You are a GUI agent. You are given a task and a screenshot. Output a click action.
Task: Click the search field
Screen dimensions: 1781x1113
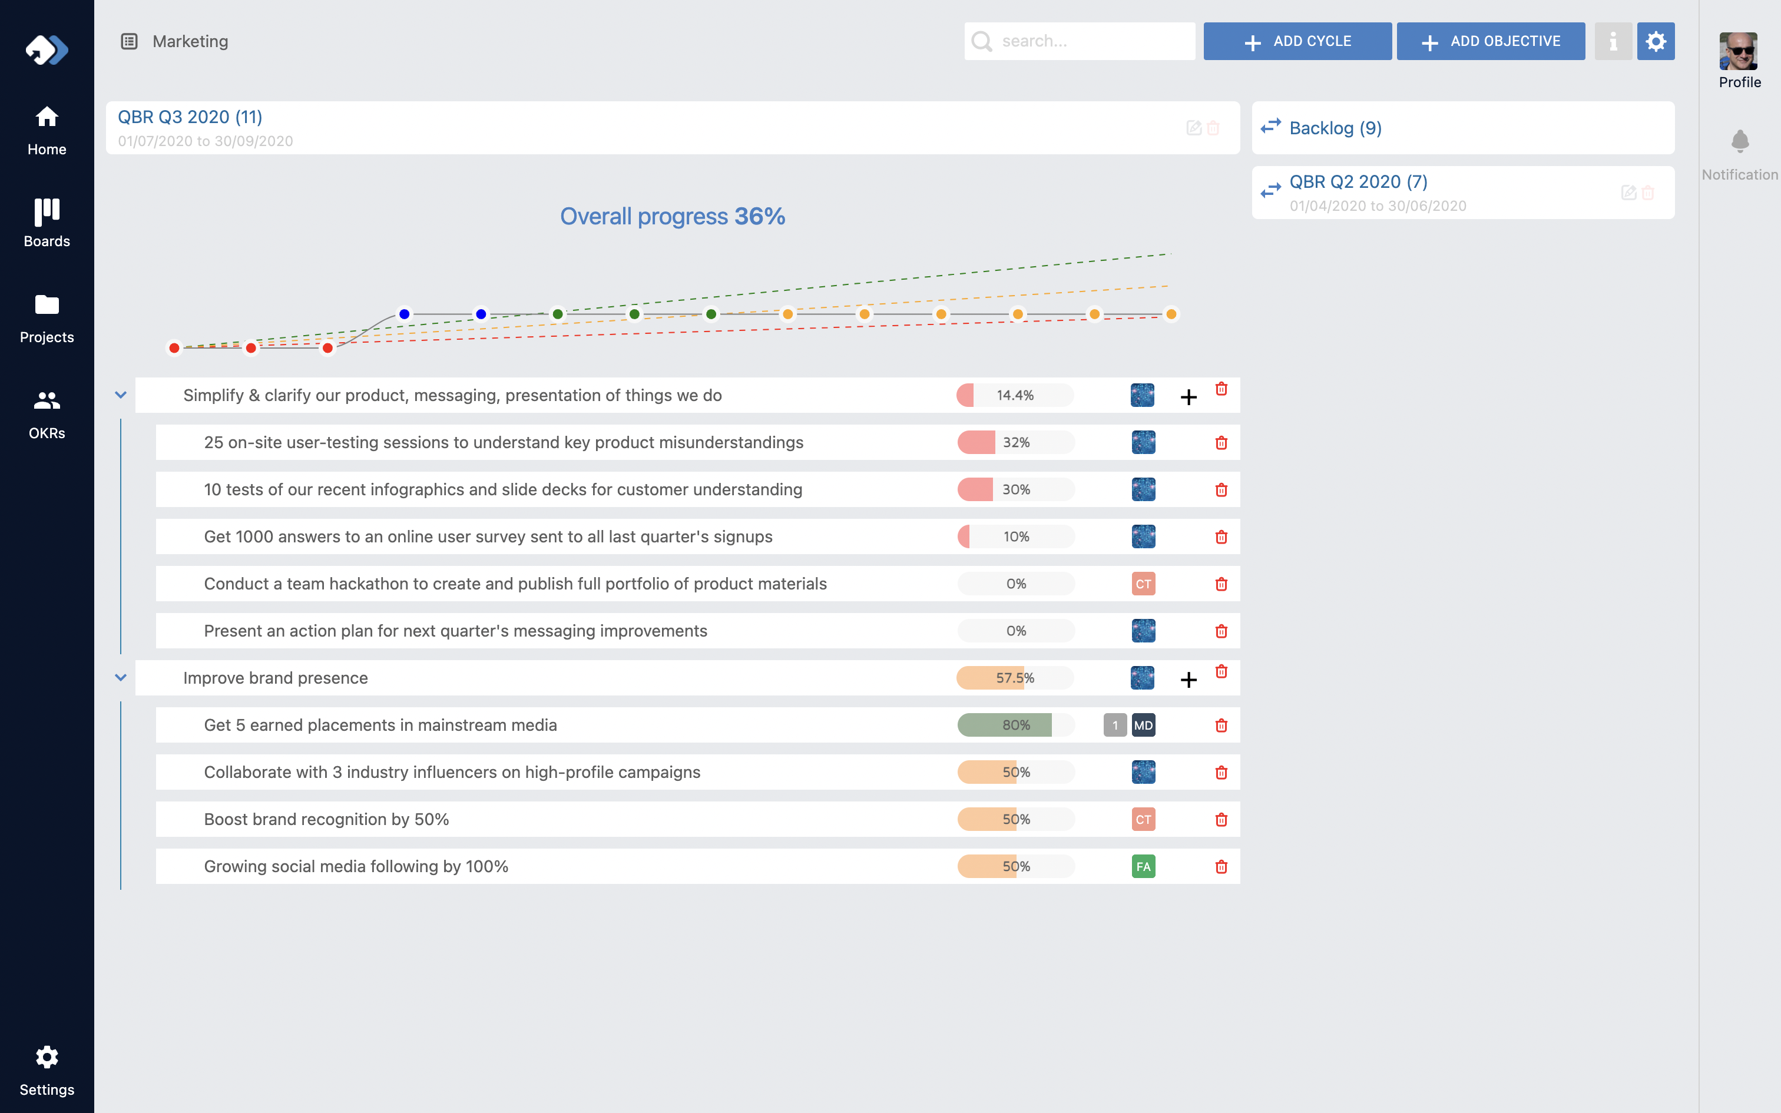coord(1080,41)
